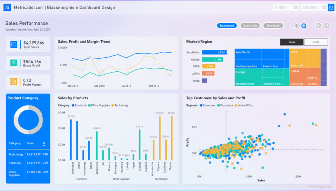Screen dimensions: 336x191
Task: Click the Sales, Profit and Margin Trend title
Action: click(x=84, y=42)
